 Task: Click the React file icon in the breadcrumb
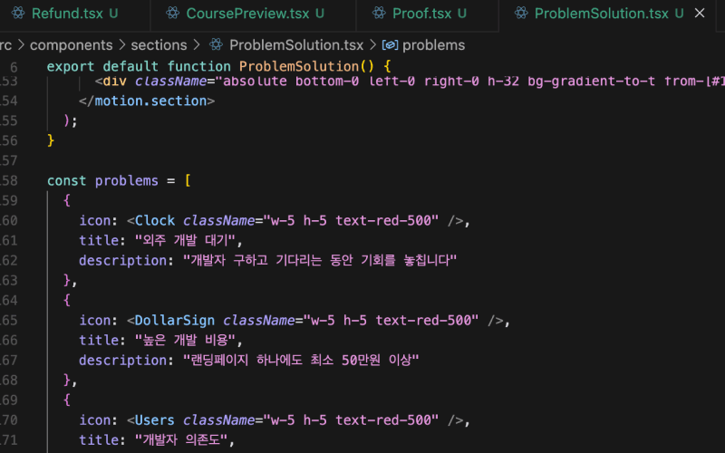pos(216,44)
